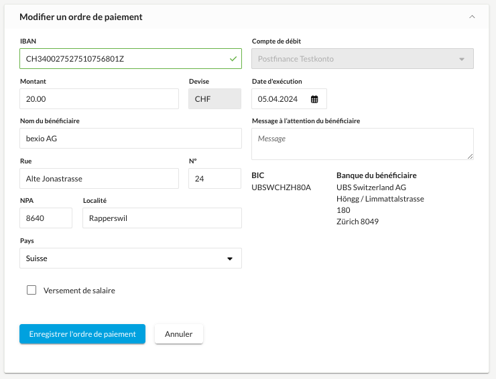
Task: Edit the Montant field
Action: tap(99, 98)
